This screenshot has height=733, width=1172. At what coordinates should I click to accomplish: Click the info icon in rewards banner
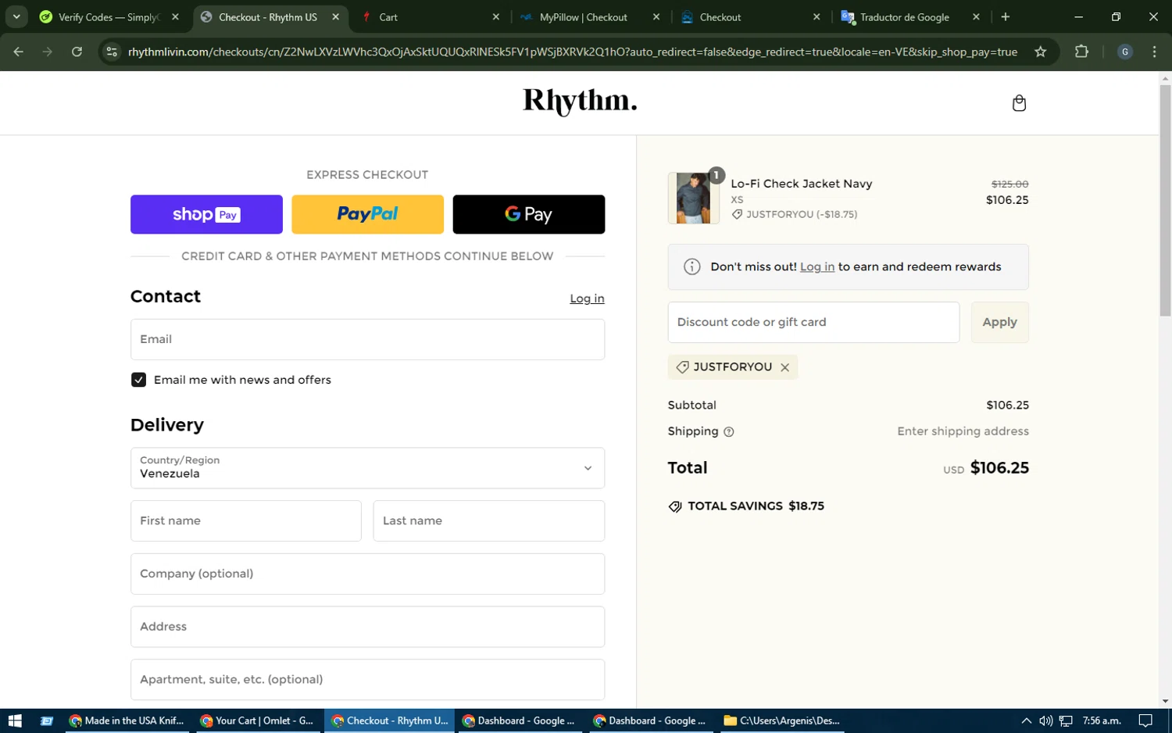pos(692,267)
